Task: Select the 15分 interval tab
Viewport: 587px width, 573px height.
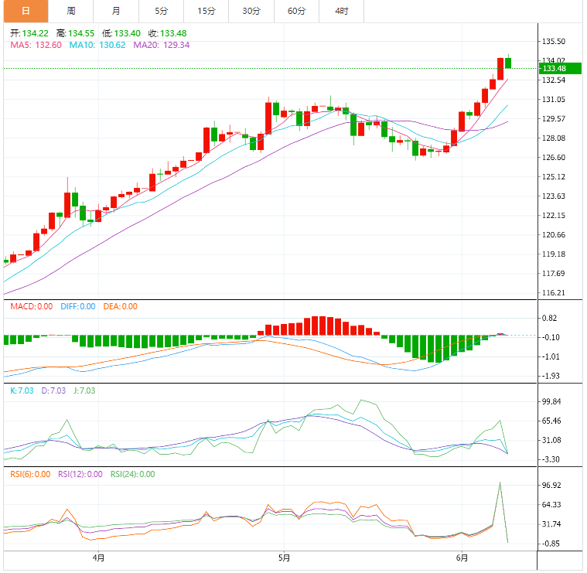Action: tap(206, 11)
